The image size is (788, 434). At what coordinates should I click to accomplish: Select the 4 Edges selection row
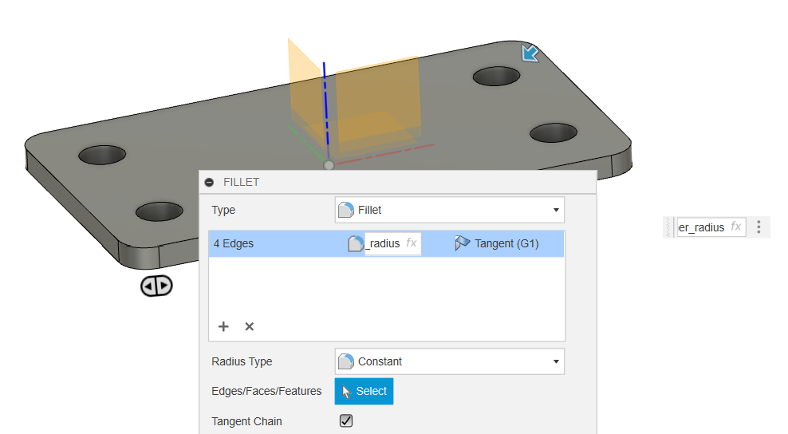click(387, 243)
